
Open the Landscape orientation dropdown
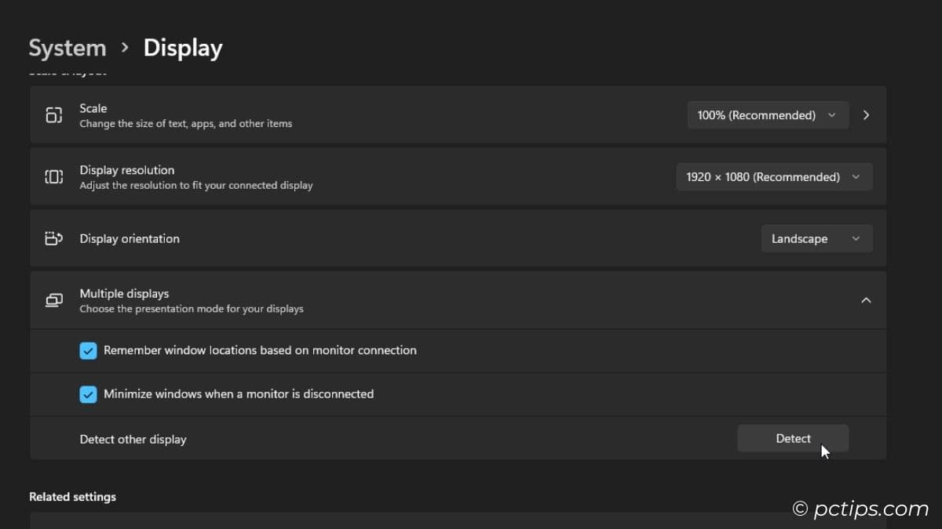click(x=816, y=239)
